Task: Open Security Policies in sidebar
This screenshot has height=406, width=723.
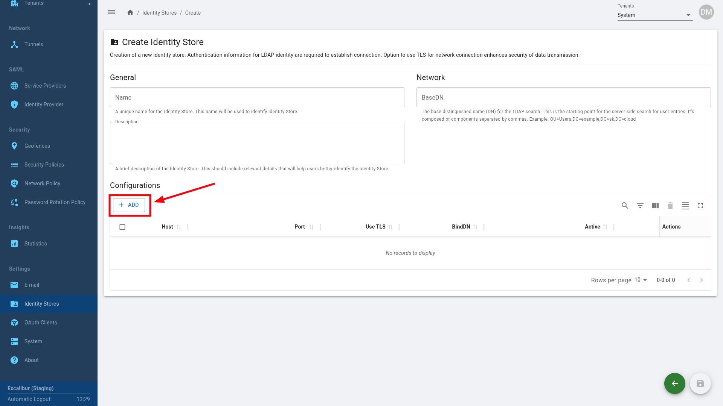Action: (44, 165)
